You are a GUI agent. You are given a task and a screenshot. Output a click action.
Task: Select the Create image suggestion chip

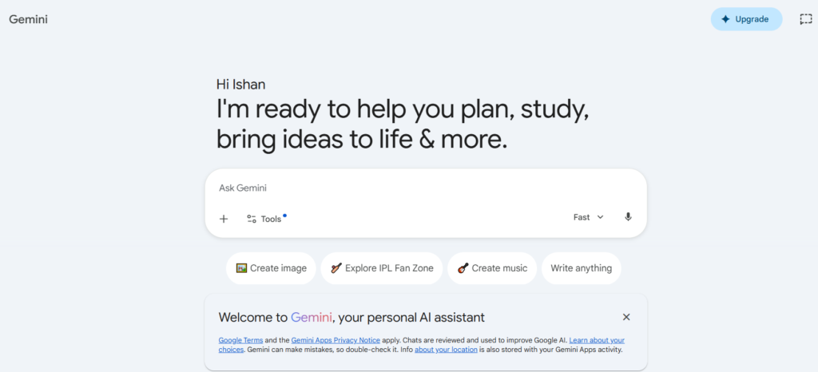[271, 268]
